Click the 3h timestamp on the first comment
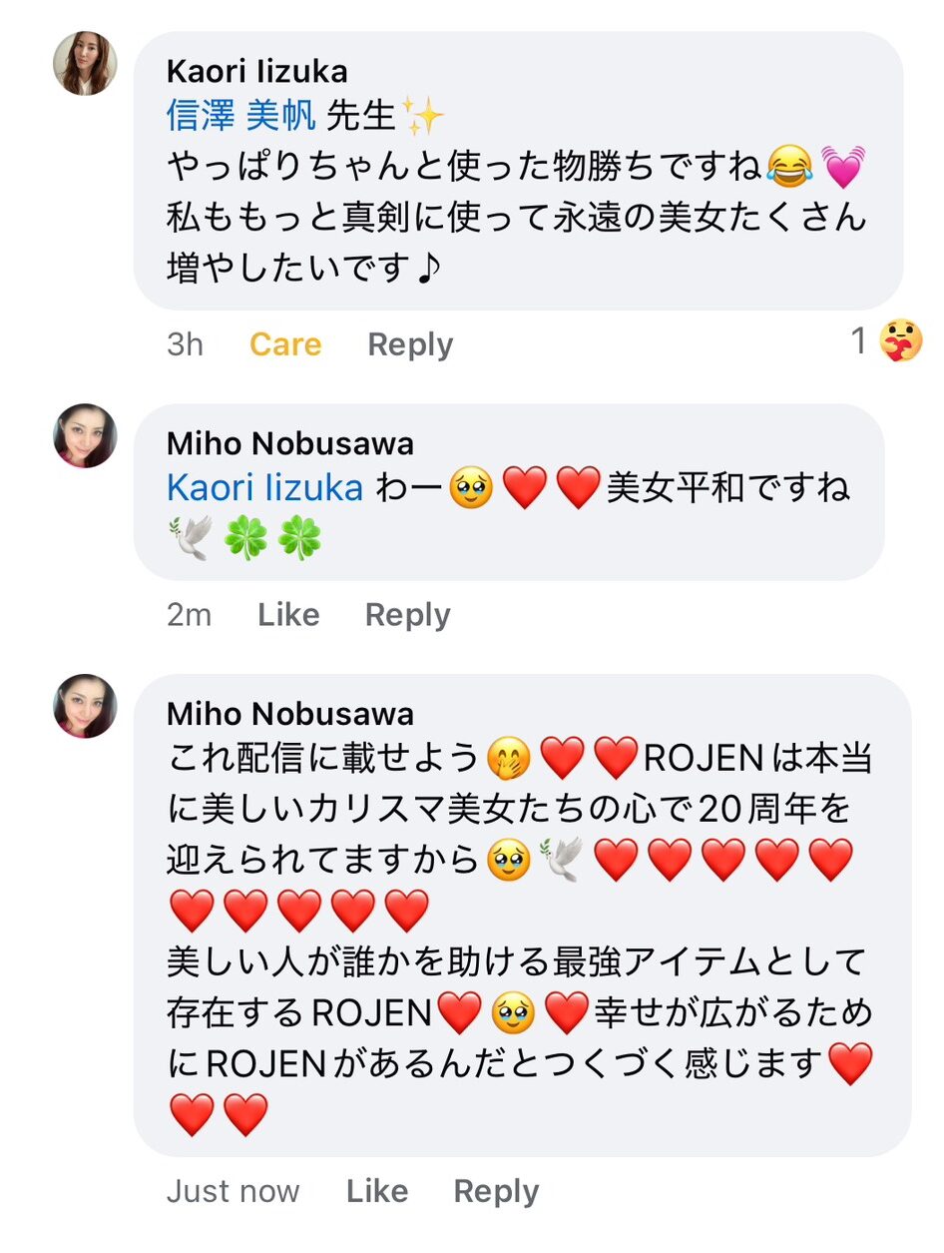Image resolution: width=944 pixels, height=1253 pixels. (185, 344)
